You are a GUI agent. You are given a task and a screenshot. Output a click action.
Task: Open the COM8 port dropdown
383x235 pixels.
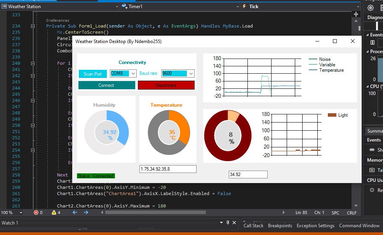132,73
